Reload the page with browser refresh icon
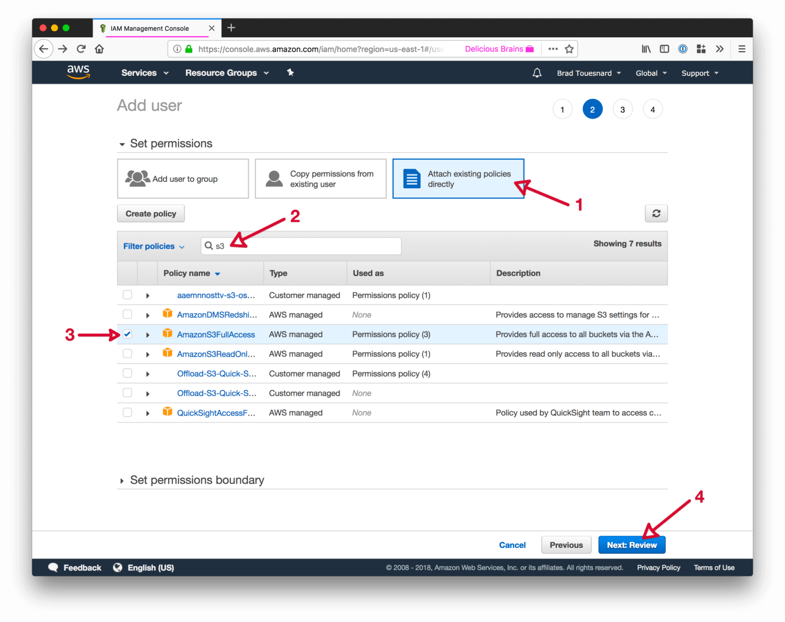This screenshot has width=785, height=622. coord(81,49)
